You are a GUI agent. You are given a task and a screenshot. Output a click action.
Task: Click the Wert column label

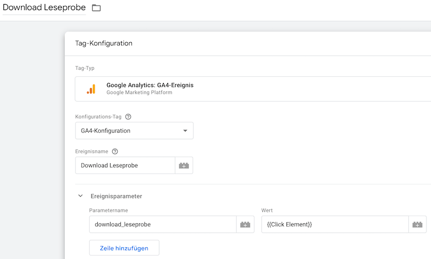(267, 210)
